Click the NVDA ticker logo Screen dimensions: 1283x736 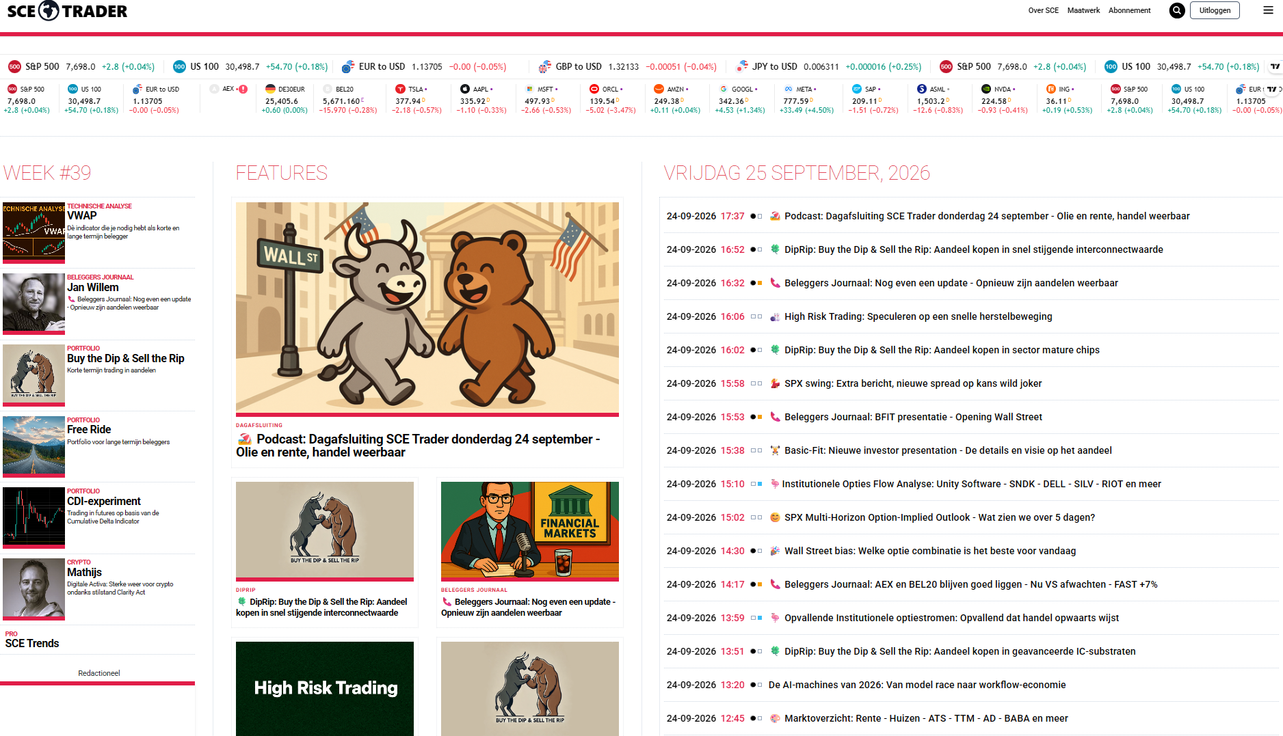986,89
